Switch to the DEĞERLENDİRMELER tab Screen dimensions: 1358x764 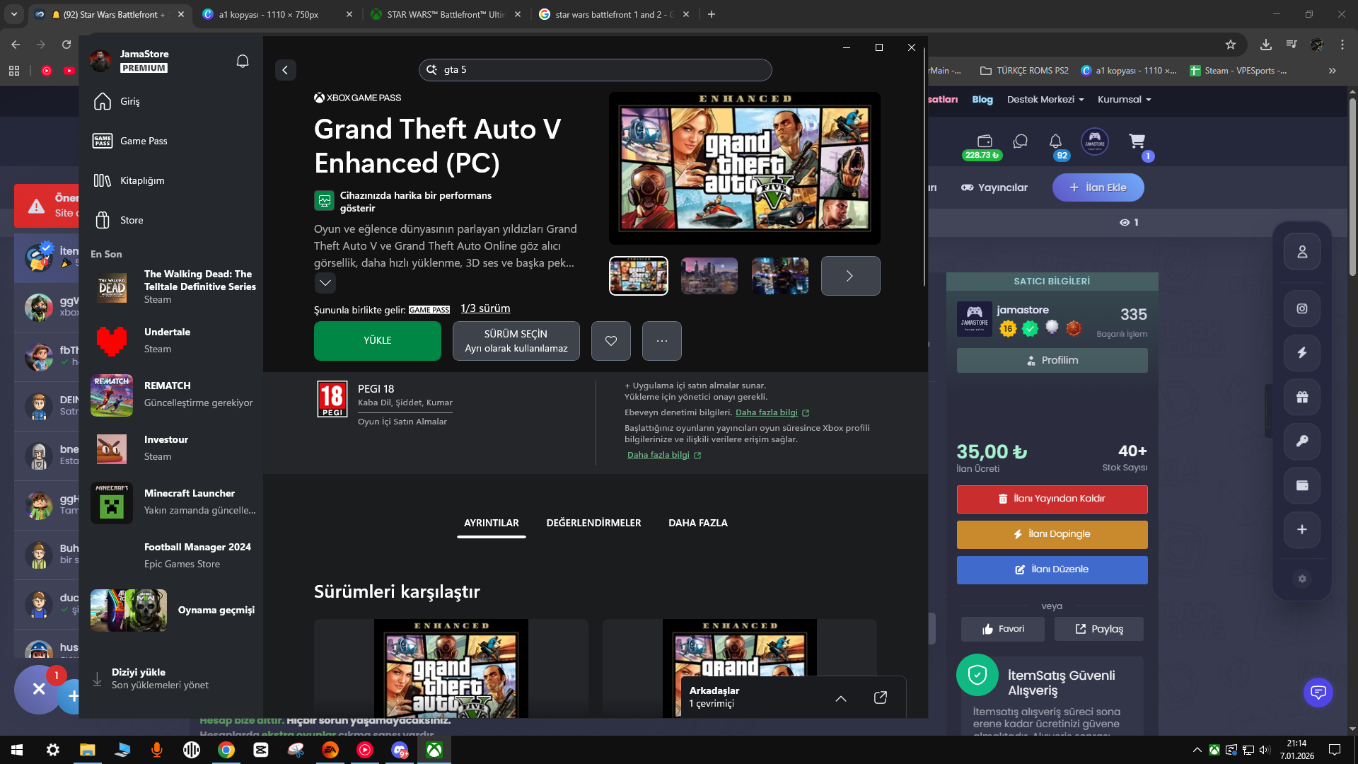coord(594,523)
